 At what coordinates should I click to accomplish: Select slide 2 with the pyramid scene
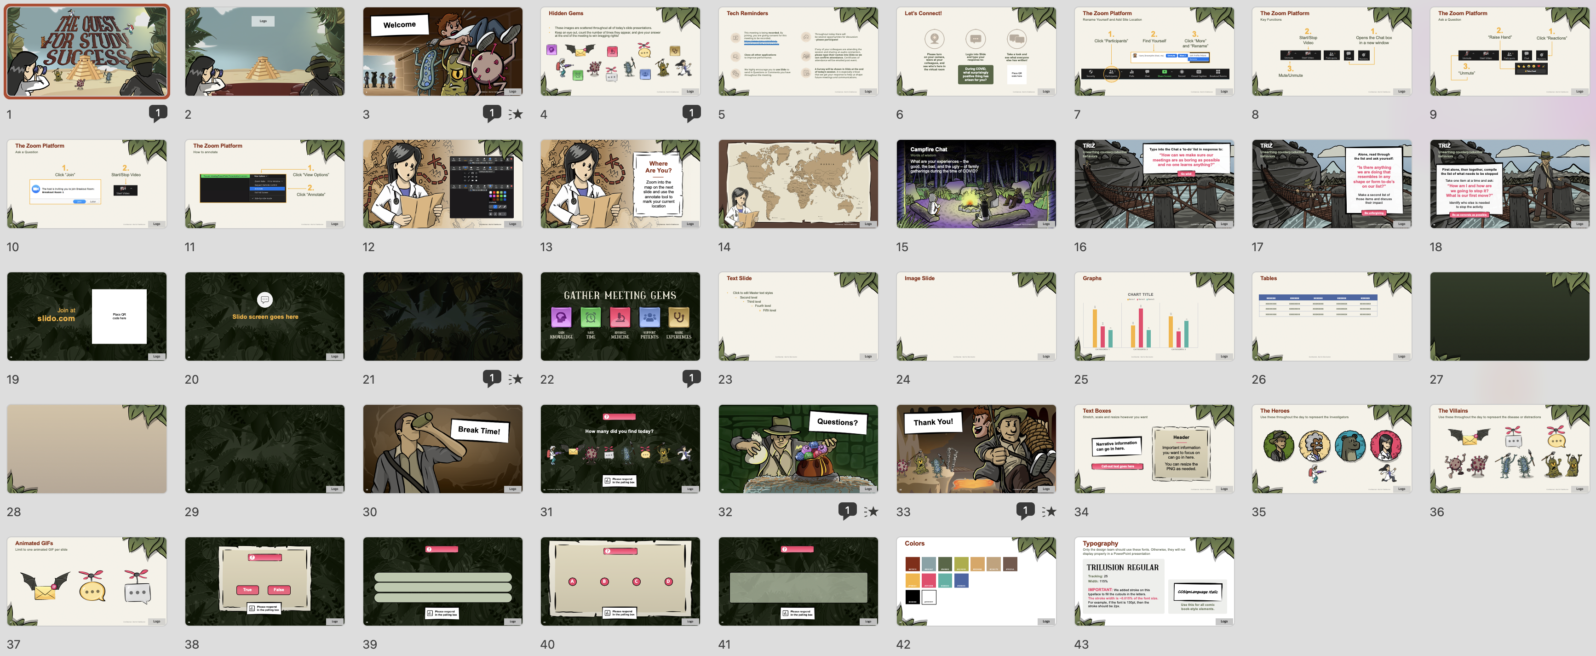264,52
